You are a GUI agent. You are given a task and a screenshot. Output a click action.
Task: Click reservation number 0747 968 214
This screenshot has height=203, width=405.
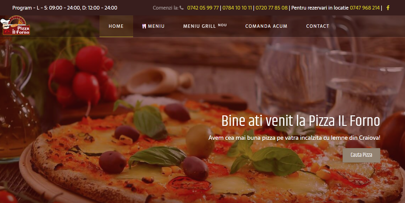pyautogui.click(x=365, y=8)
